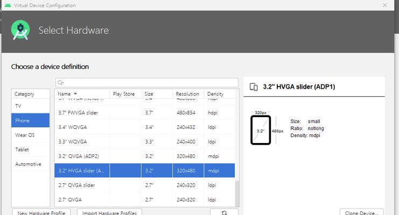The width and height of the screenshot is (399, 215).
Task: Sort by Name column dropdown arrow
Action: point(75,94)
